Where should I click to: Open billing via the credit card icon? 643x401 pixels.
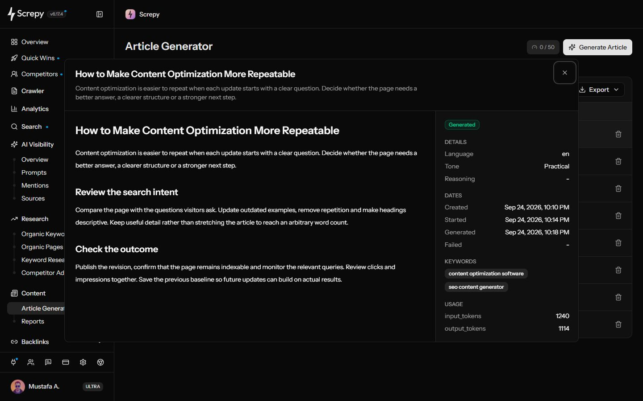tap(66, 362)
